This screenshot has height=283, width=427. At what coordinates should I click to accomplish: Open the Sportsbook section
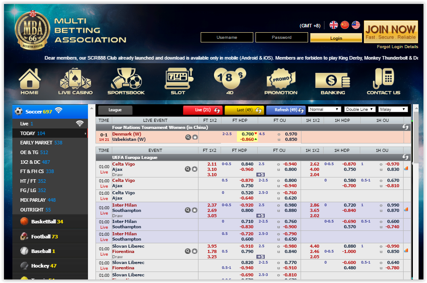click(x=126, y=81)
